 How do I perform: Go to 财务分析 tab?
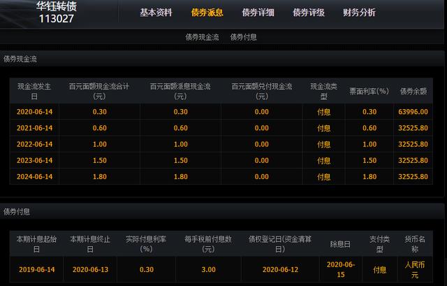(359, 13)
